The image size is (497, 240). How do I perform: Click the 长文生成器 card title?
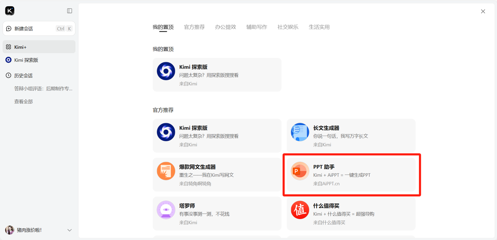point(327,128)
